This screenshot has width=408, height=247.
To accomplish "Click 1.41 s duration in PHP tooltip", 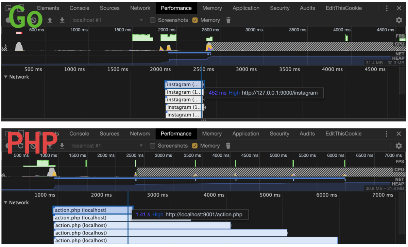I will pyautogui.click(x=143, y=215).
